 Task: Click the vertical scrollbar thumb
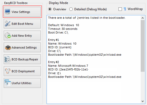click(x=143, y=46)
